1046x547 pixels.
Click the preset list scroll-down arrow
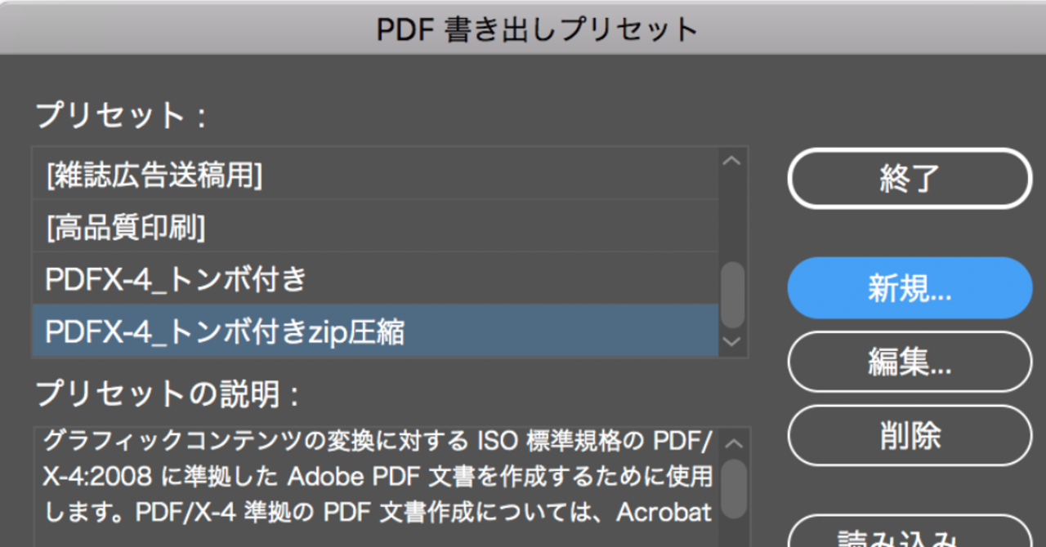pyautogui.click(x=732, y=342)
